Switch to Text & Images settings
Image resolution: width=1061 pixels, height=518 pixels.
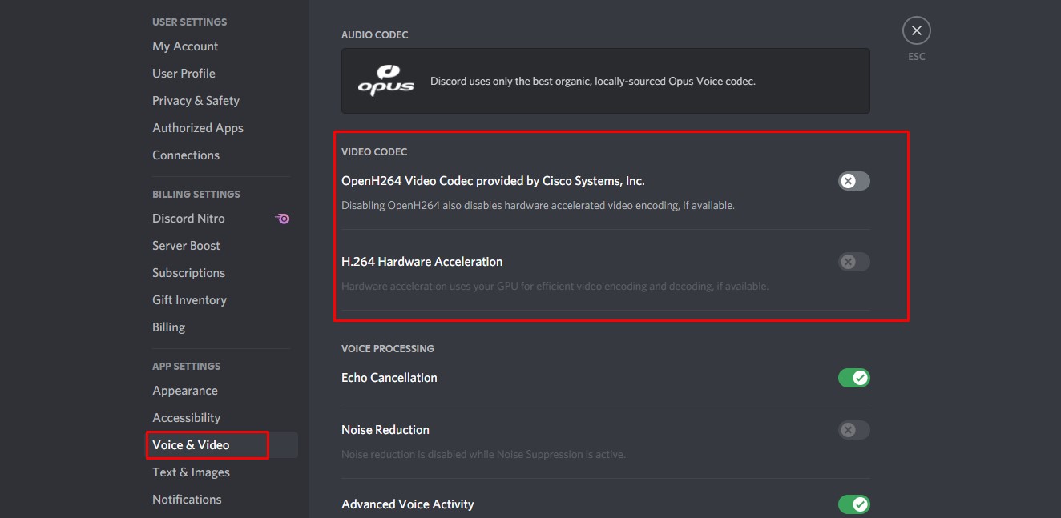(192, 472)
